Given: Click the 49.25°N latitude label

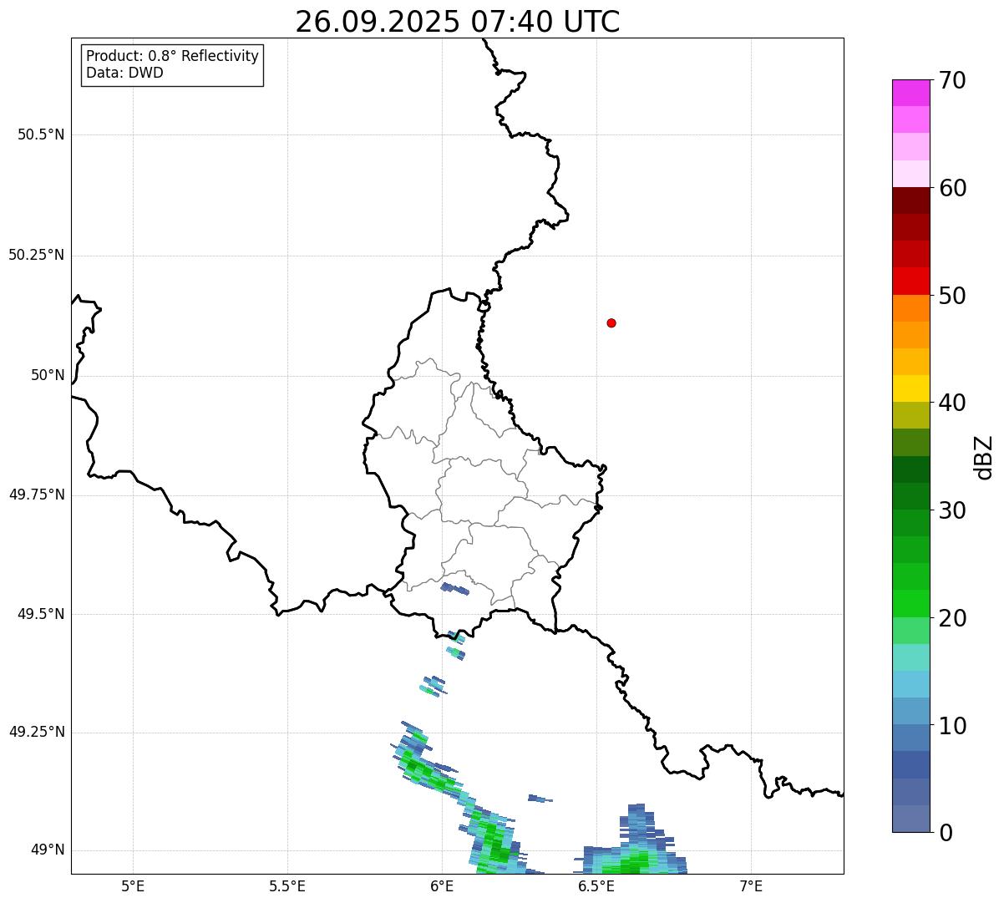Looking at the screenshot, I should click(36, 732).
